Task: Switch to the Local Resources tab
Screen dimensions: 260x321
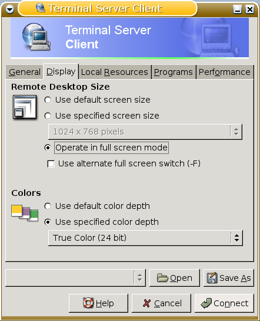Action: [x=115, y=72]
